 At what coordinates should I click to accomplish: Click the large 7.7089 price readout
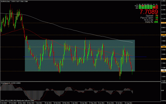tap(149, 12)
